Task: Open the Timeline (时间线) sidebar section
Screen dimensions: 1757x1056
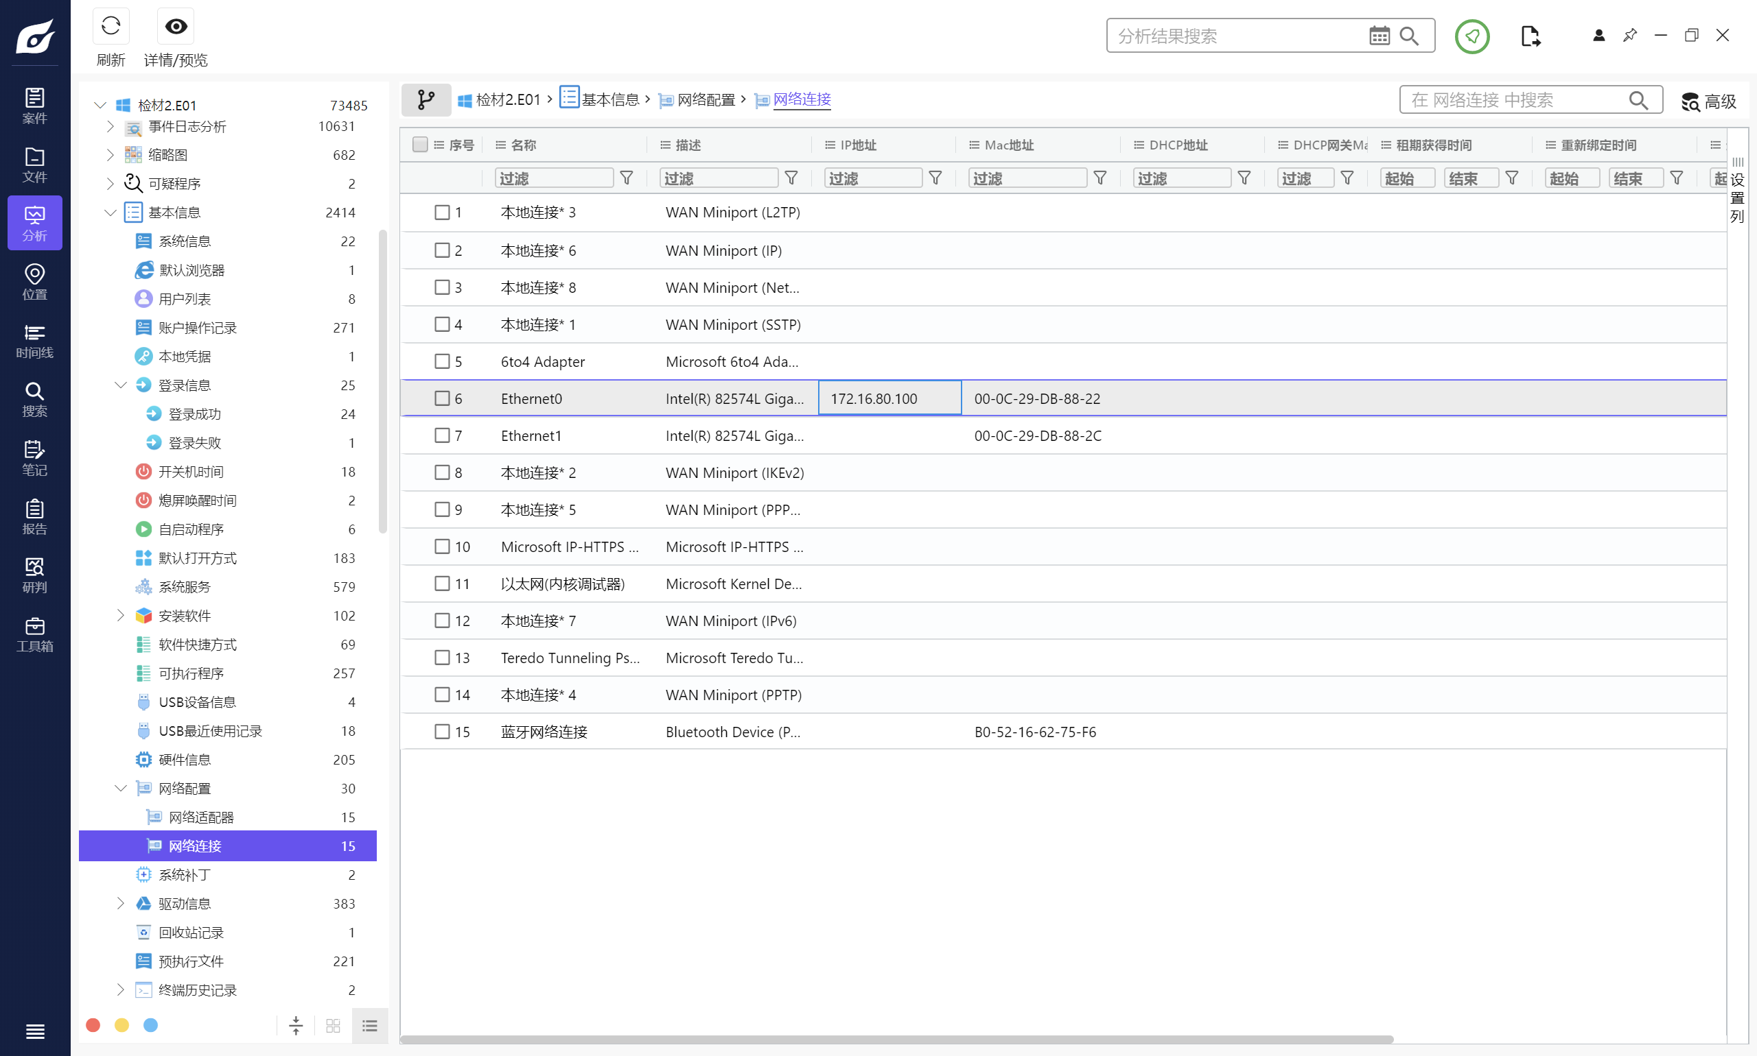Action: point(35,340)
